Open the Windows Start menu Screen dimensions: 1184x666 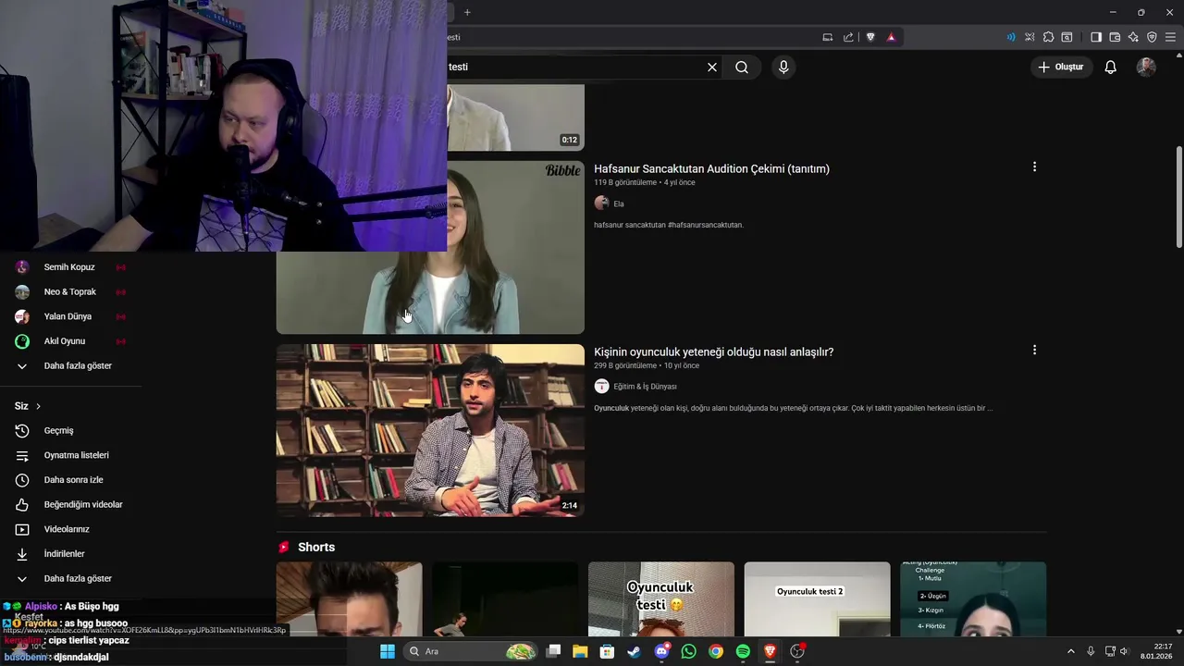(x=388, y=651)
